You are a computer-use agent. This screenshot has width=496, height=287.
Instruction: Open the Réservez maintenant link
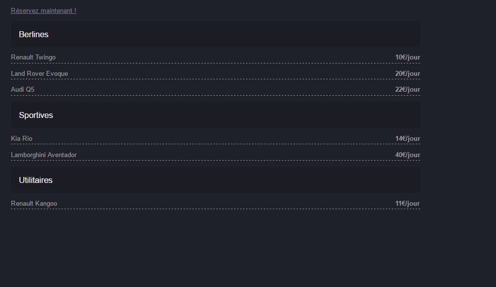(x=43, y=11)
